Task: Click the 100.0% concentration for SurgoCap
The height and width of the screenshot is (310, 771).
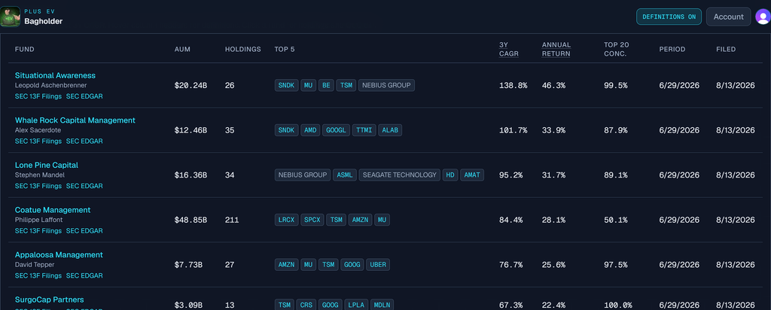Action: pos(617,305)
